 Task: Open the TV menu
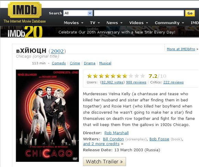pos(95,23)
